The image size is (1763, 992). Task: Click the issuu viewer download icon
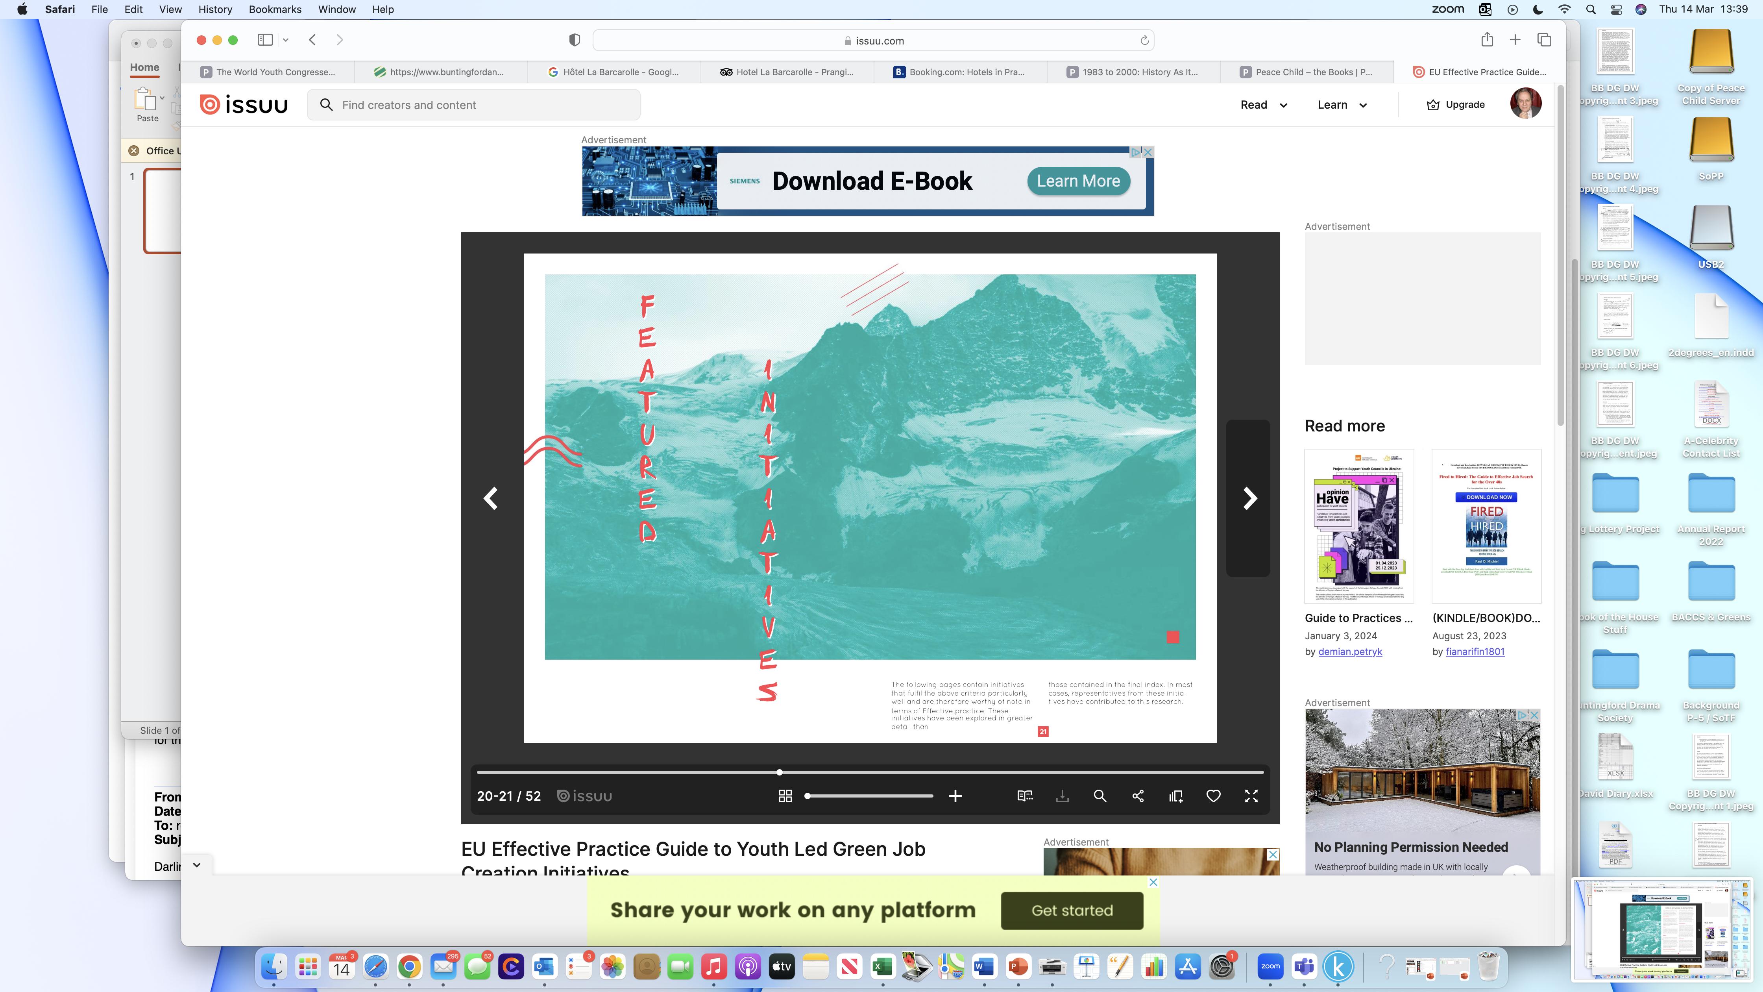(1062, 796)
